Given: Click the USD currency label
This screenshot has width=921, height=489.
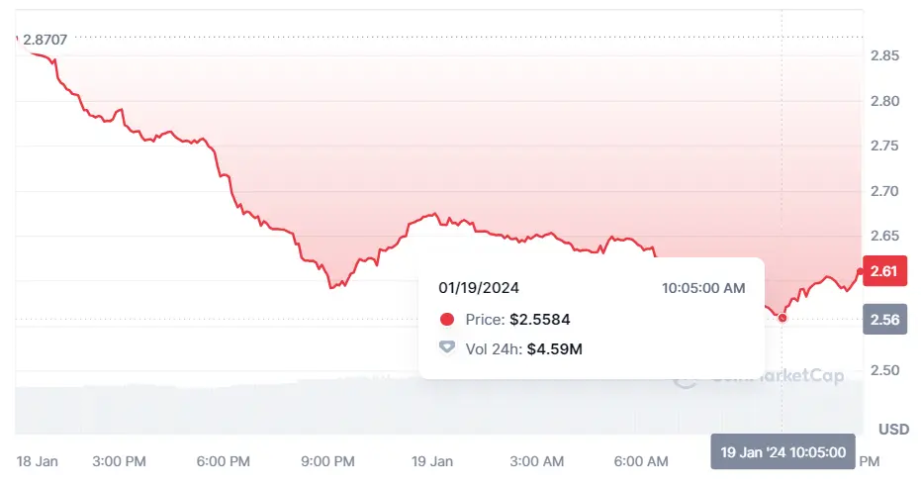Looking at the screenshot, I should pyautogui.click(x=893, y=430).
